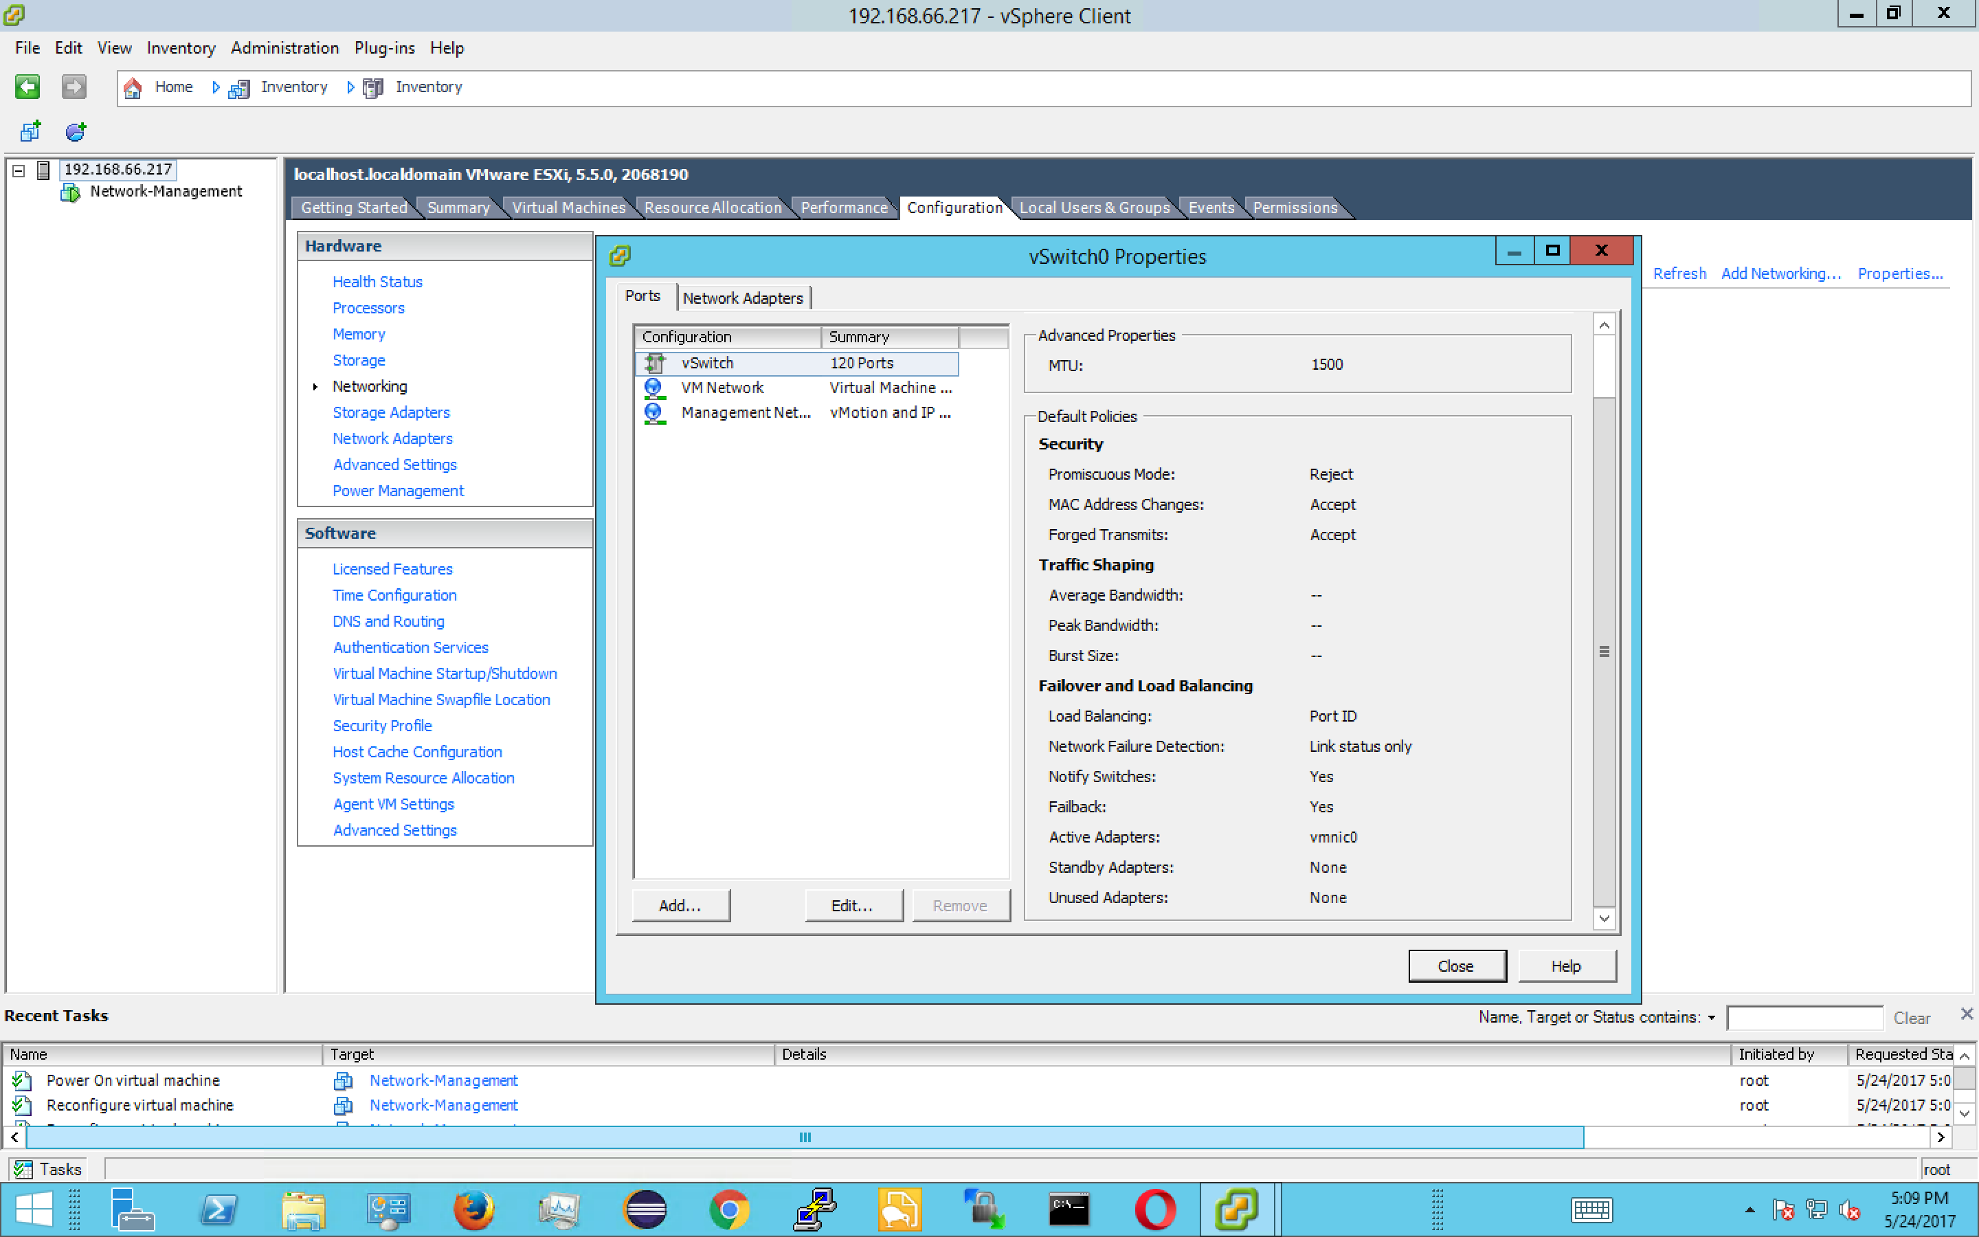1979x1237 pixels.
Task: Click the Power On task status icon
Action: click(x=22, y=1081)
